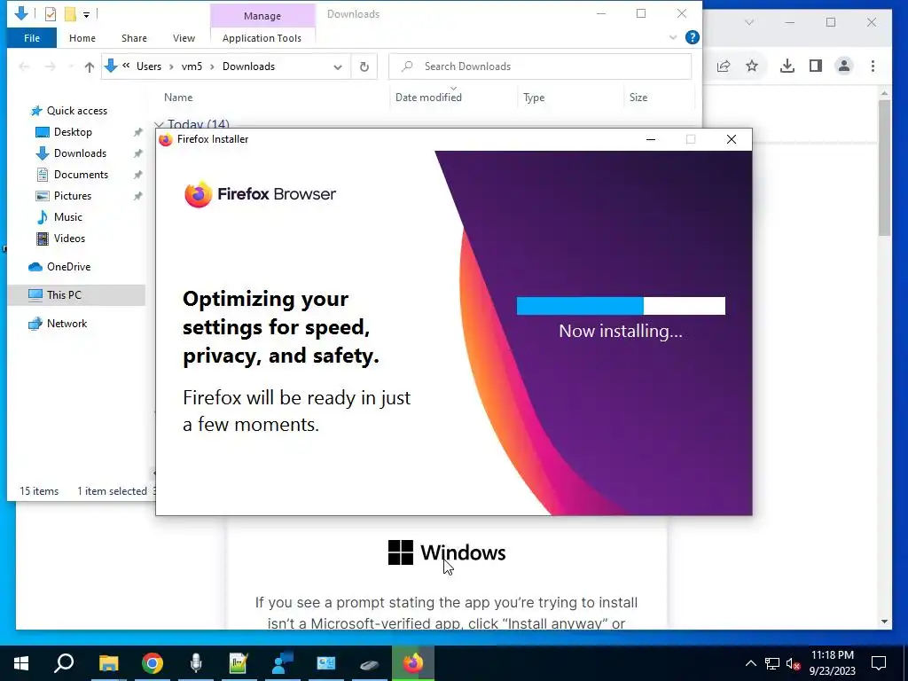Open the Chrome profile avatar

click(x=844, y=66)
